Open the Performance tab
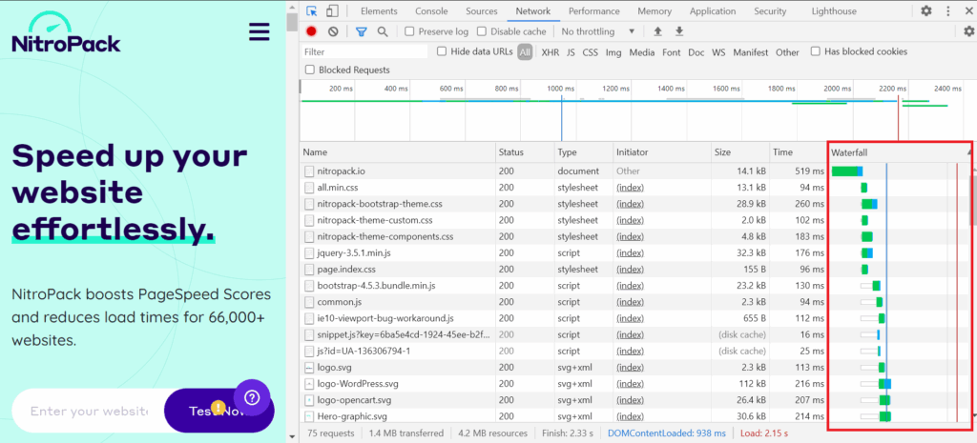The height and width of the screenshot is (443, 977). pyautogui.click(x=593, y=11)
